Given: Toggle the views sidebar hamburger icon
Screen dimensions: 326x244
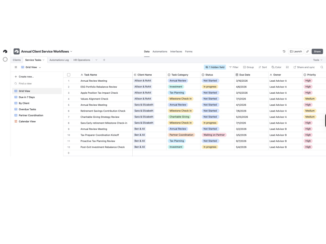Looking at the screenshot, I should [16, 67].
